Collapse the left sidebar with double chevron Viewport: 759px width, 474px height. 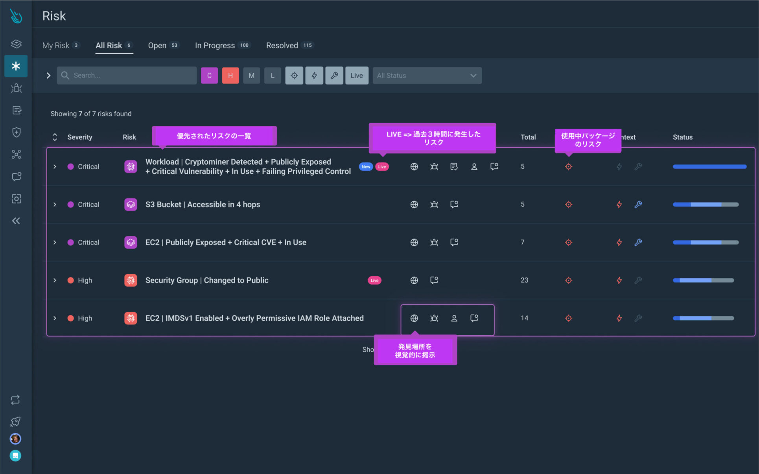pos(16,221)
